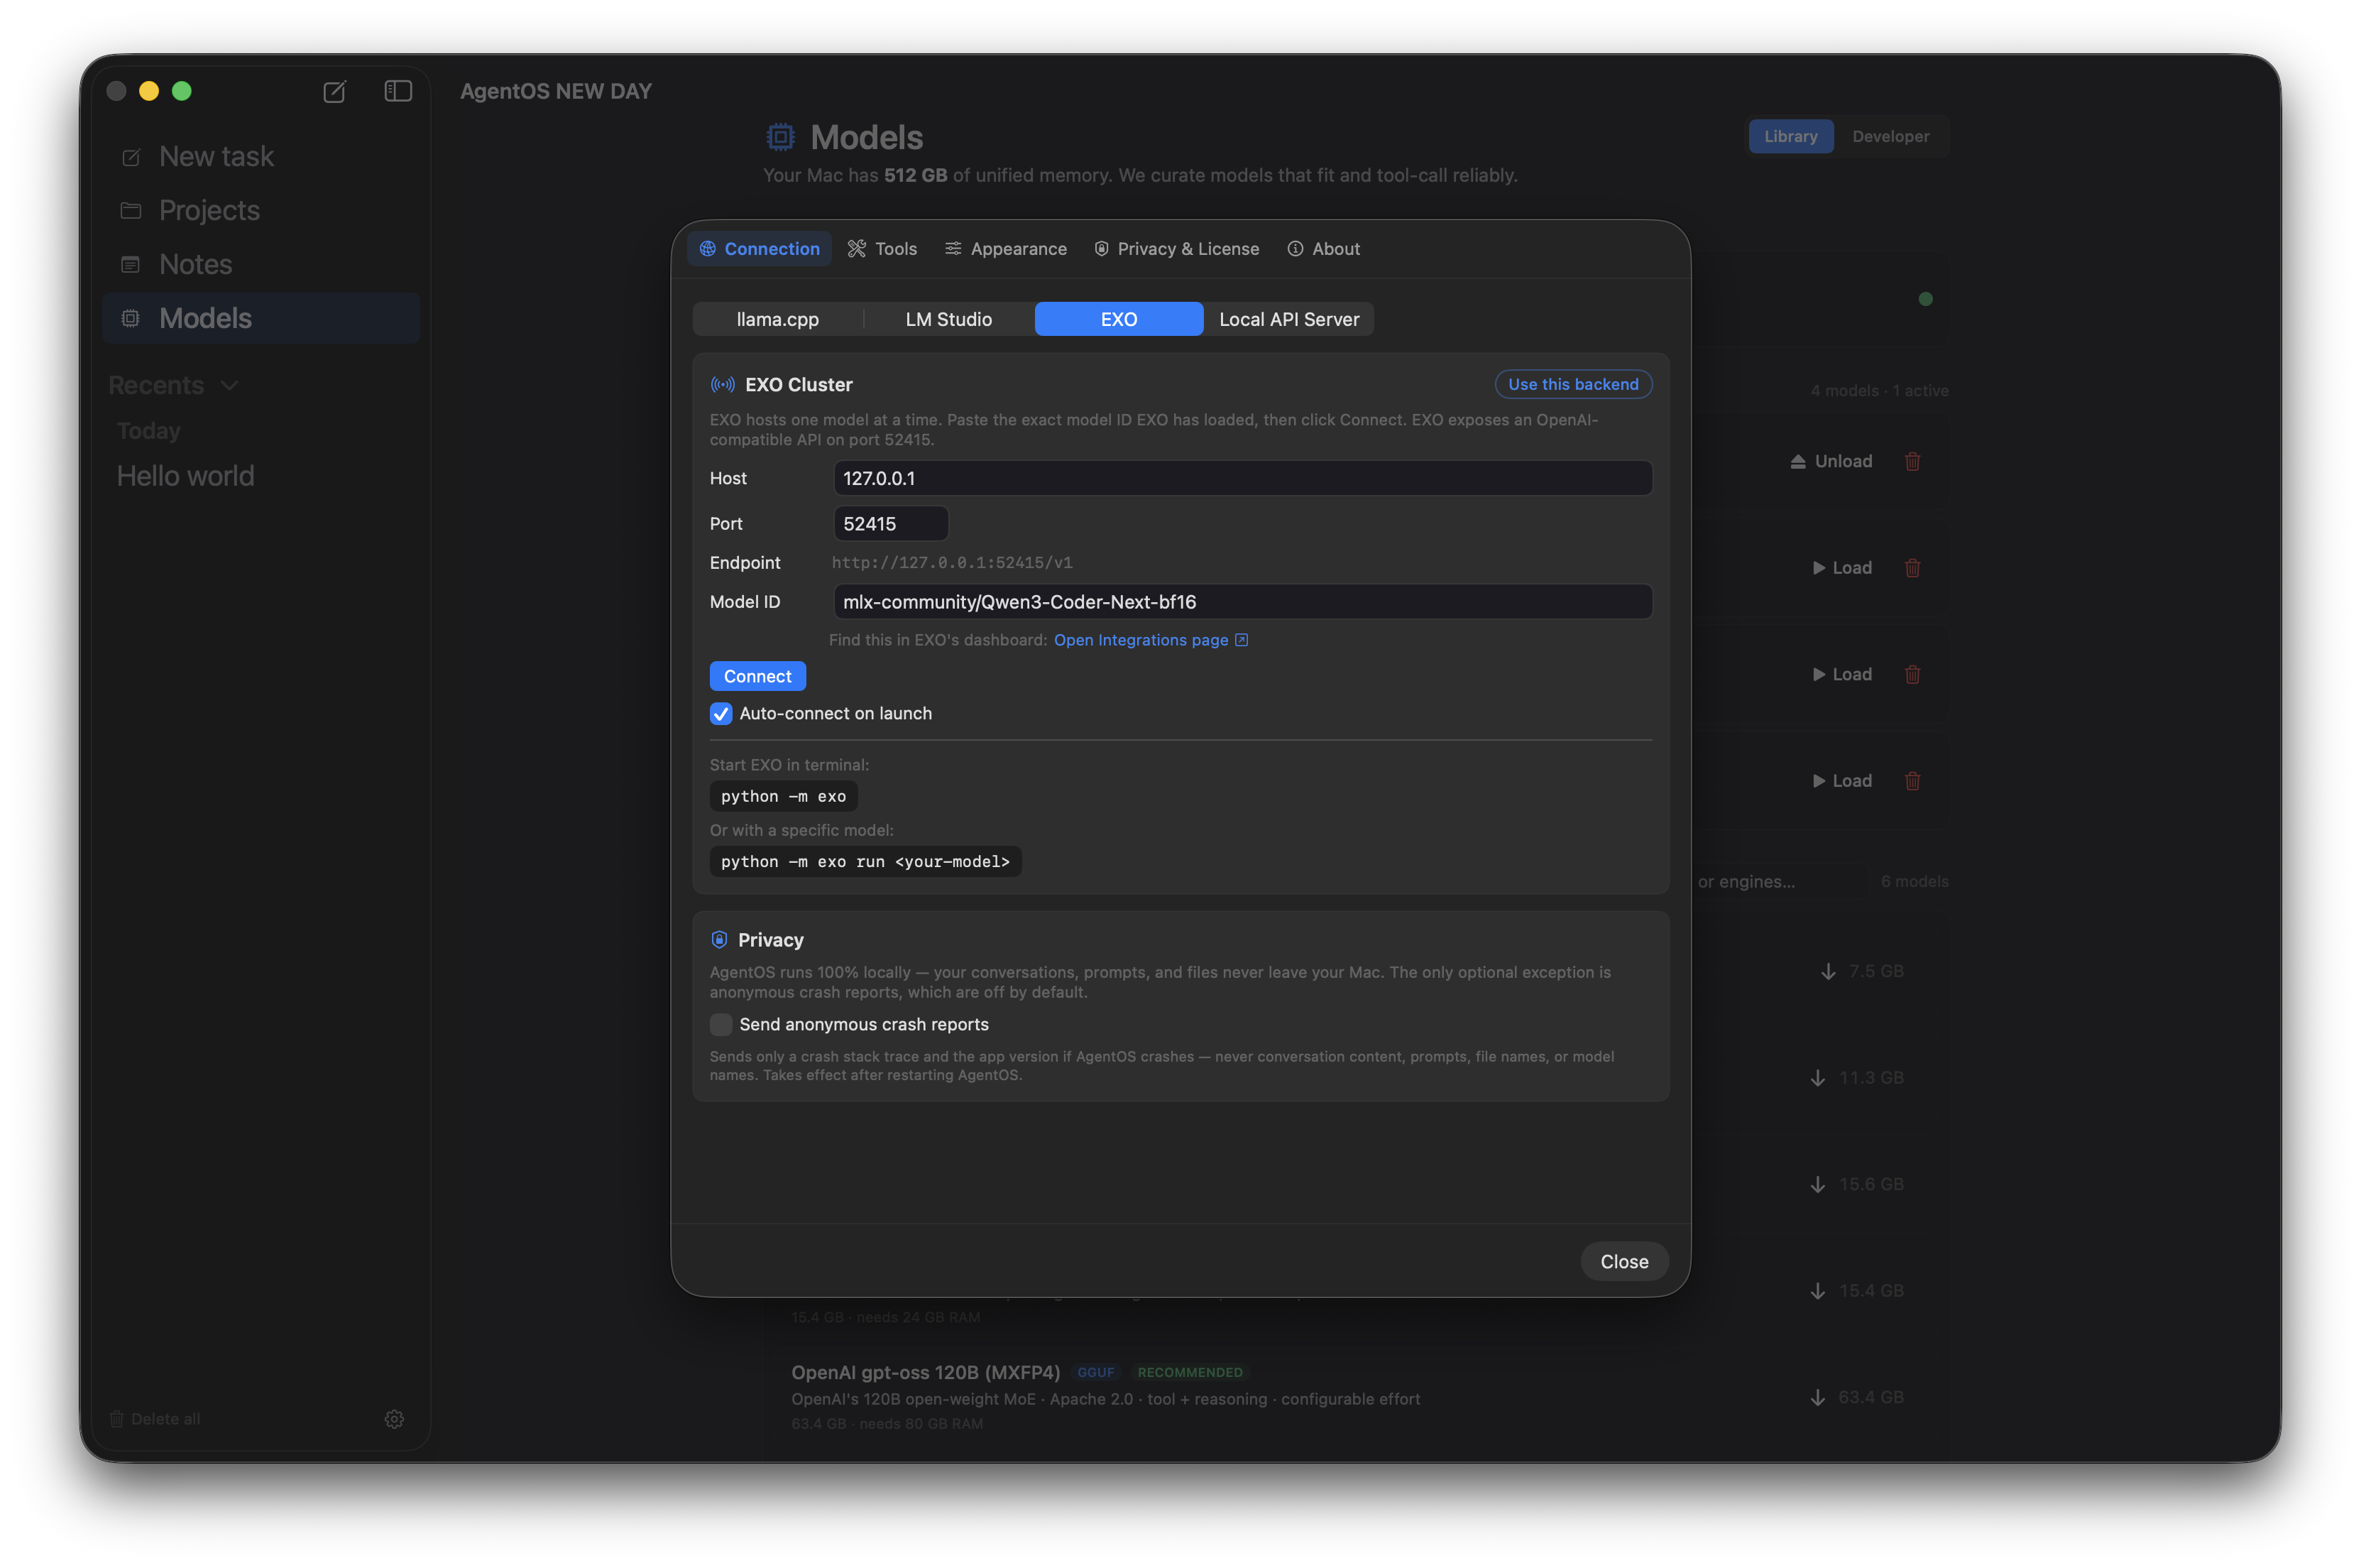Image resolution: width=2361 pixels, height=1568 pixels.
Task: Enable Send anonymous crash reports
Action: (721, 1025)
